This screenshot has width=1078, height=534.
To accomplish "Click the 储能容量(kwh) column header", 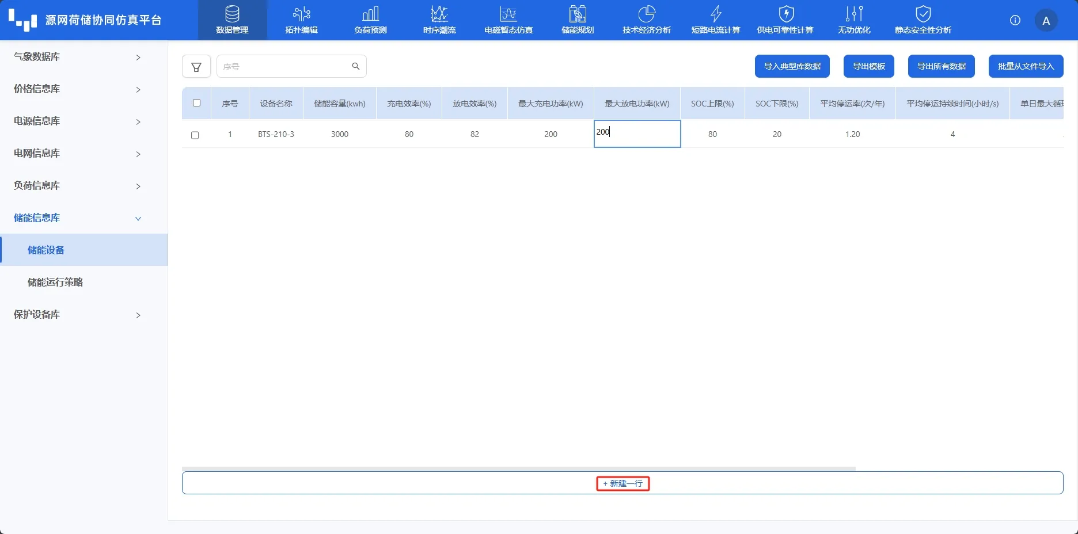I will pyautogui.click(x=339, y=104).
